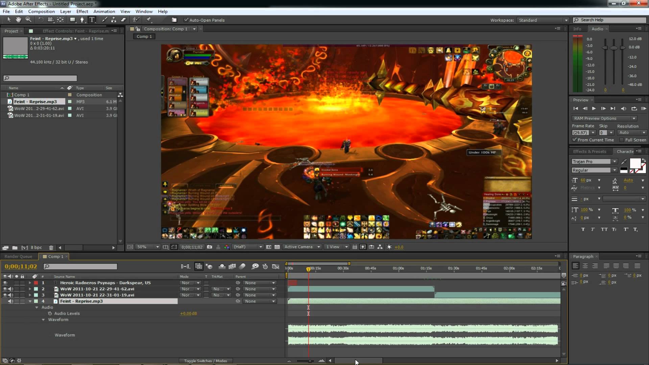Click the Play button in Preview panel

[594, 108]
